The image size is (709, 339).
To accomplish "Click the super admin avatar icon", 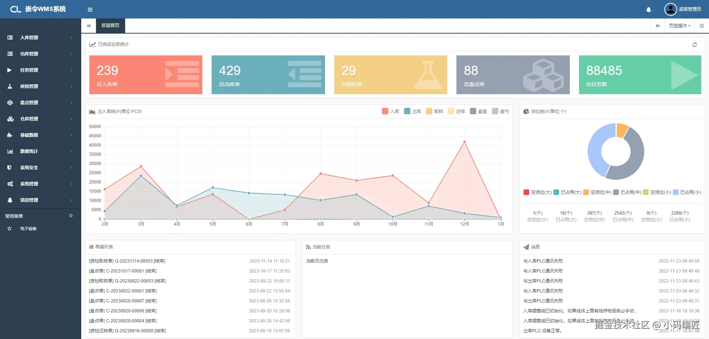I will click(670, 9).
